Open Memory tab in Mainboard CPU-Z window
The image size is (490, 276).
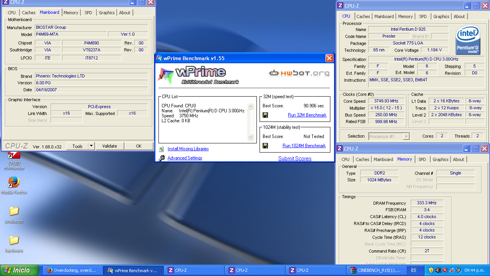71,13
